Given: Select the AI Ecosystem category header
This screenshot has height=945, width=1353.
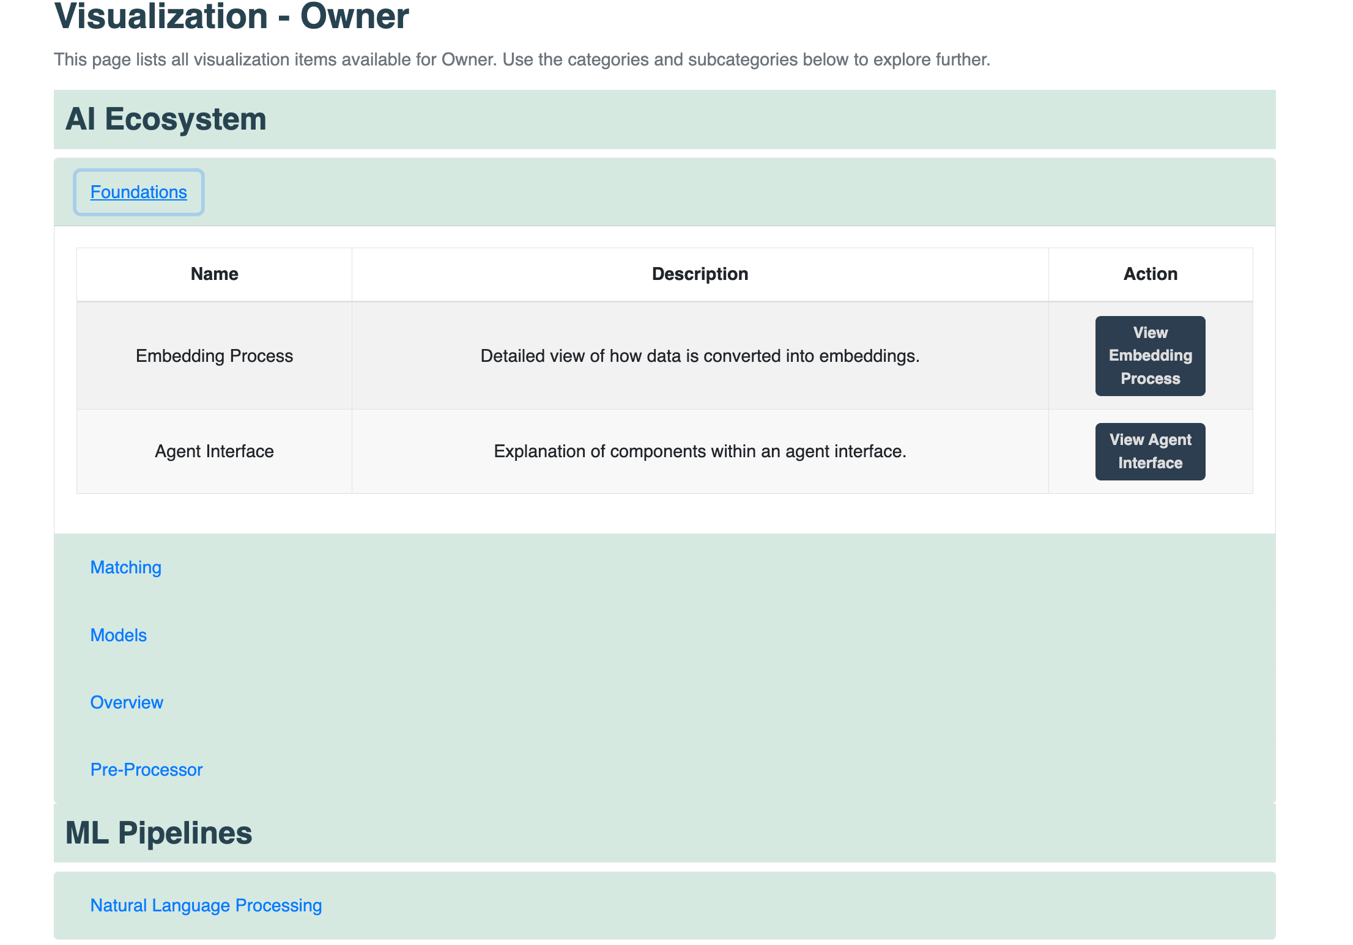Looking at the screenshot, I should click(166, 119).
